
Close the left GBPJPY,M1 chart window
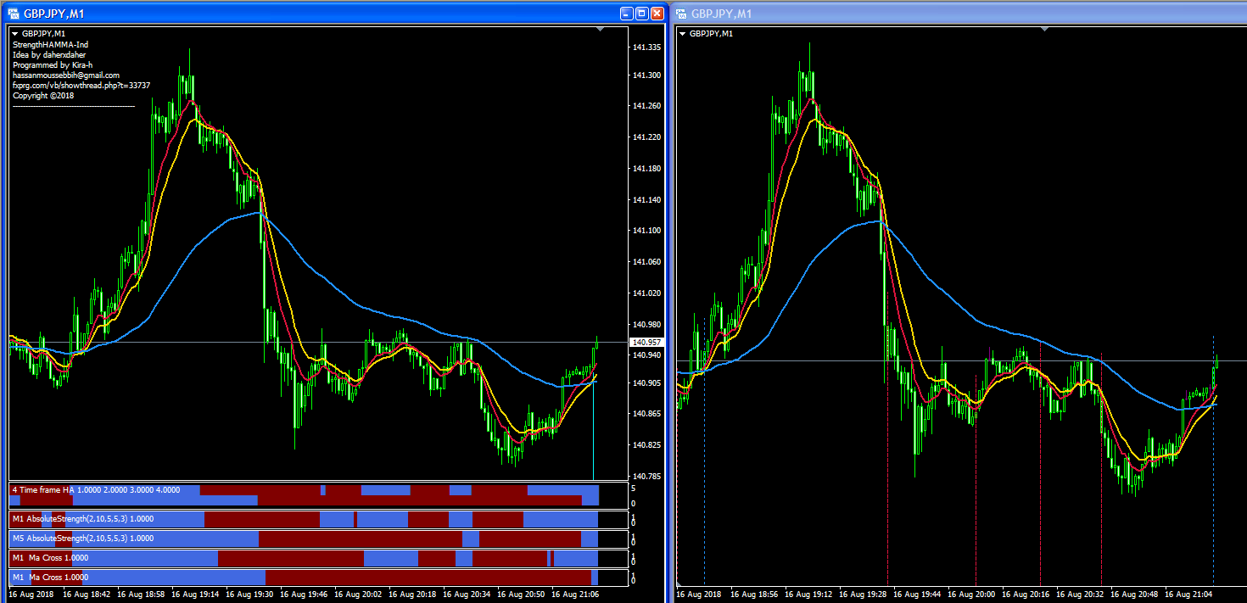coord(657,14)
